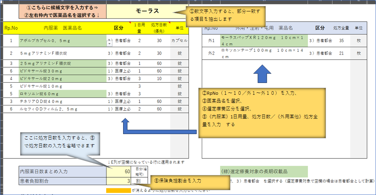
Task: Click the 患者負担割合 label cell
Action: click(x=63, y=181)
